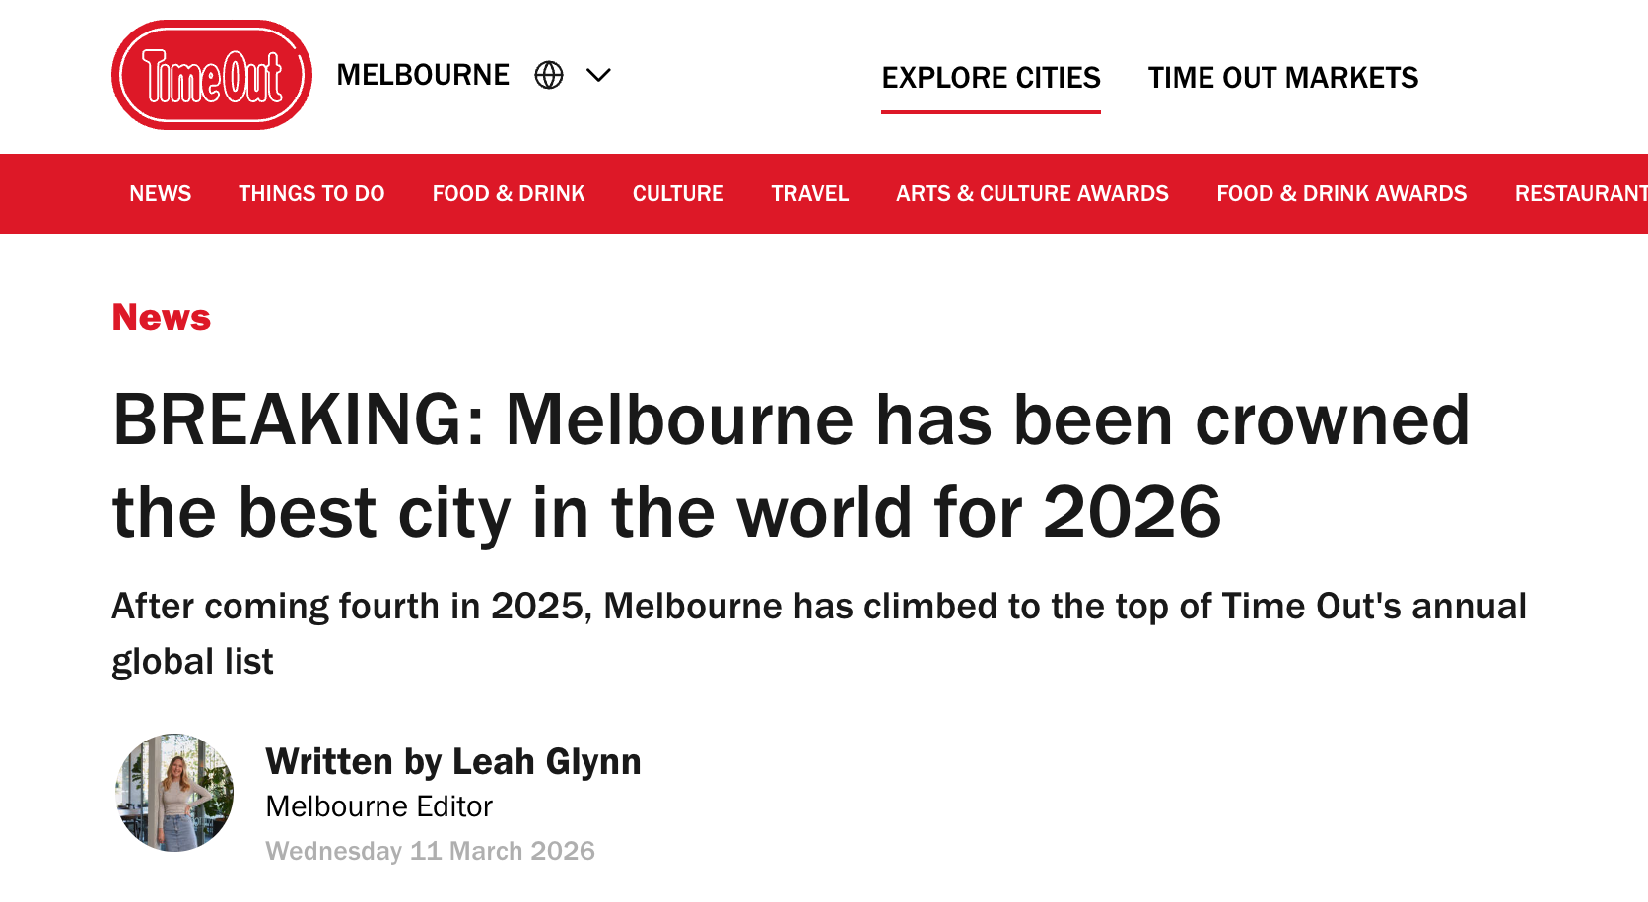Click the red News category link

(162, 318)
